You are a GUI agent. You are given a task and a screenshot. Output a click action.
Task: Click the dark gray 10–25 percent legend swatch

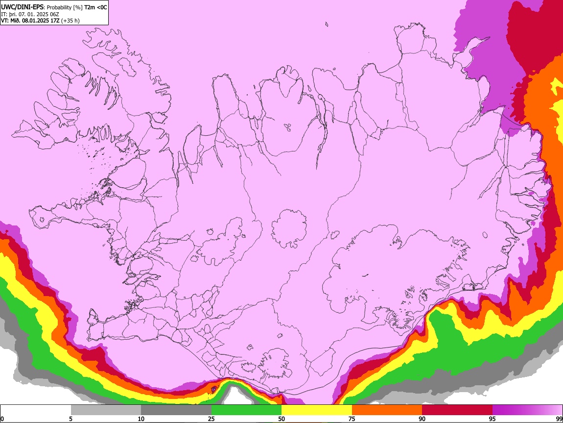(x=176, y=410)
